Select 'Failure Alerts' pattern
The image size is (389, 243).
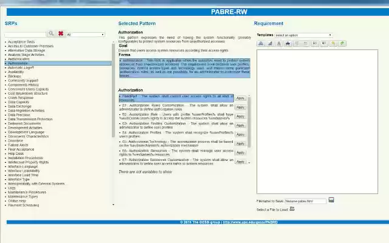(x=18, y=145)
